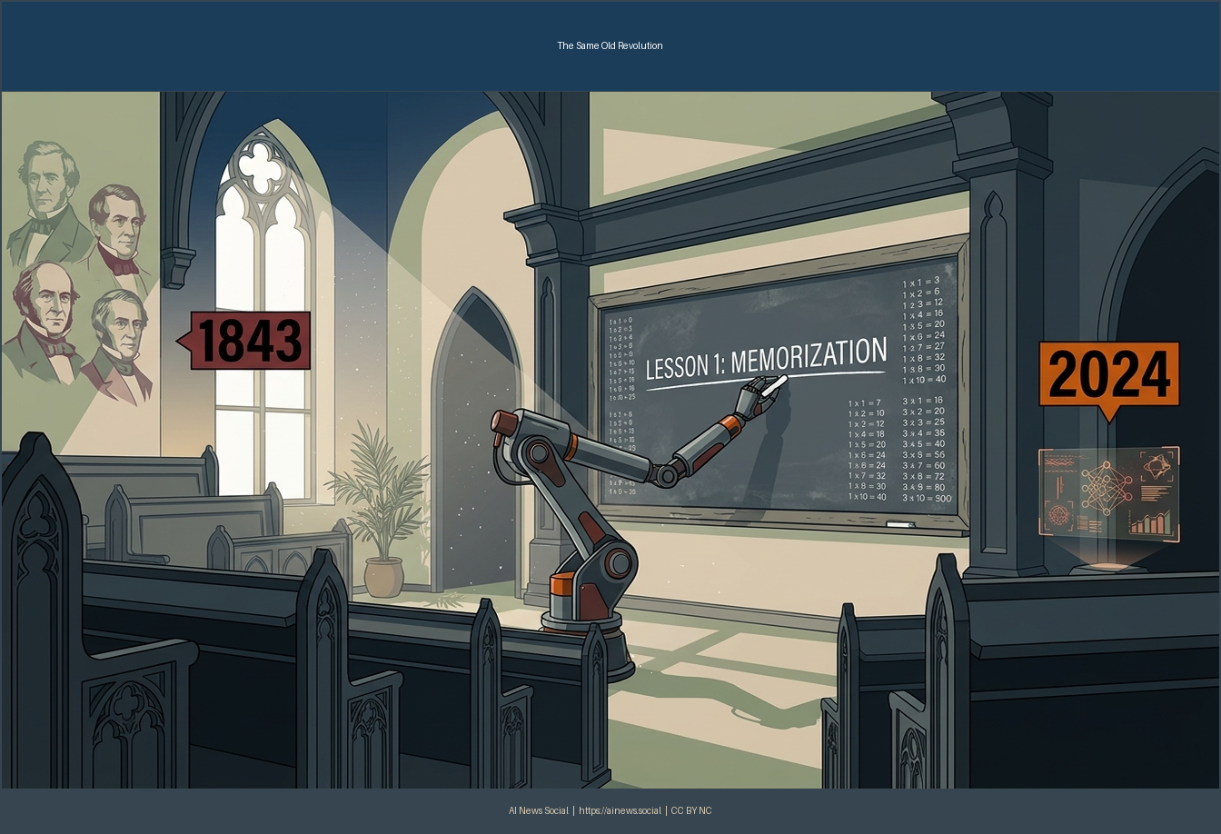Select the upper-right portrait with red cravat
The image size is (1221, 834).
pos(116,232)
